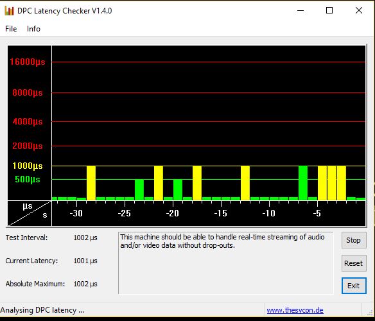The height and width of the screenshot is (321, 375).
Task: Open the Info menu
Action: pyautogui.click(x=33, y=29)
